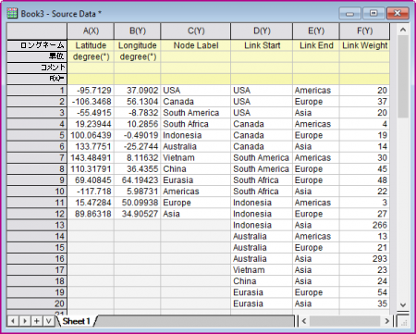This screenshot has height=334, width=416.
Task: Click link weight cell 266
Action: 364,225
